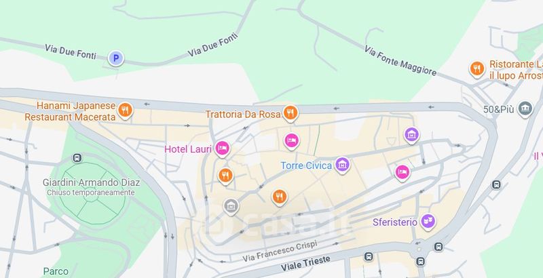
Task: Click the Via Fonte Maggiore road label
Action: coord(400,60)
